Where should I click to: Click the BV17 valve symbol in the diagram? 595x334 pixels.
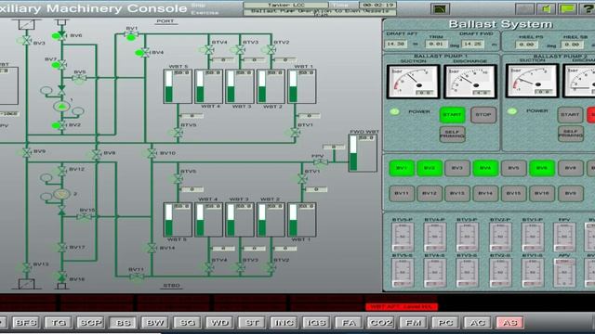coord(61,248)
